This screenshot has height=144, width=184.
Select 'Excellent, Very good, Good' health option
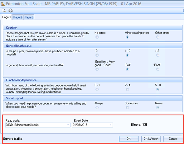pos(97,69)
